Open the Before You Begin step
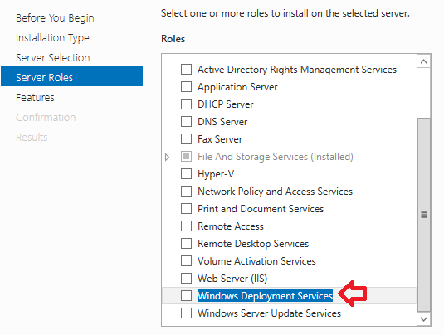 [x=55, y=18]
